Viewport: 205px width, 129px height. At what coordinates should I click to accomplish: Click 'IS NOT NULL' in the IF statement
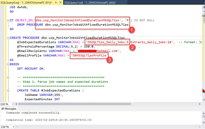click(x=144, y=20)
